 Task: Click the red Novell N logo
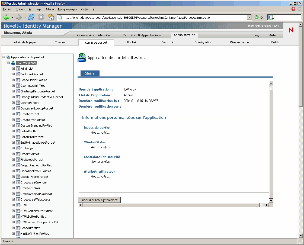coord(291,30)
